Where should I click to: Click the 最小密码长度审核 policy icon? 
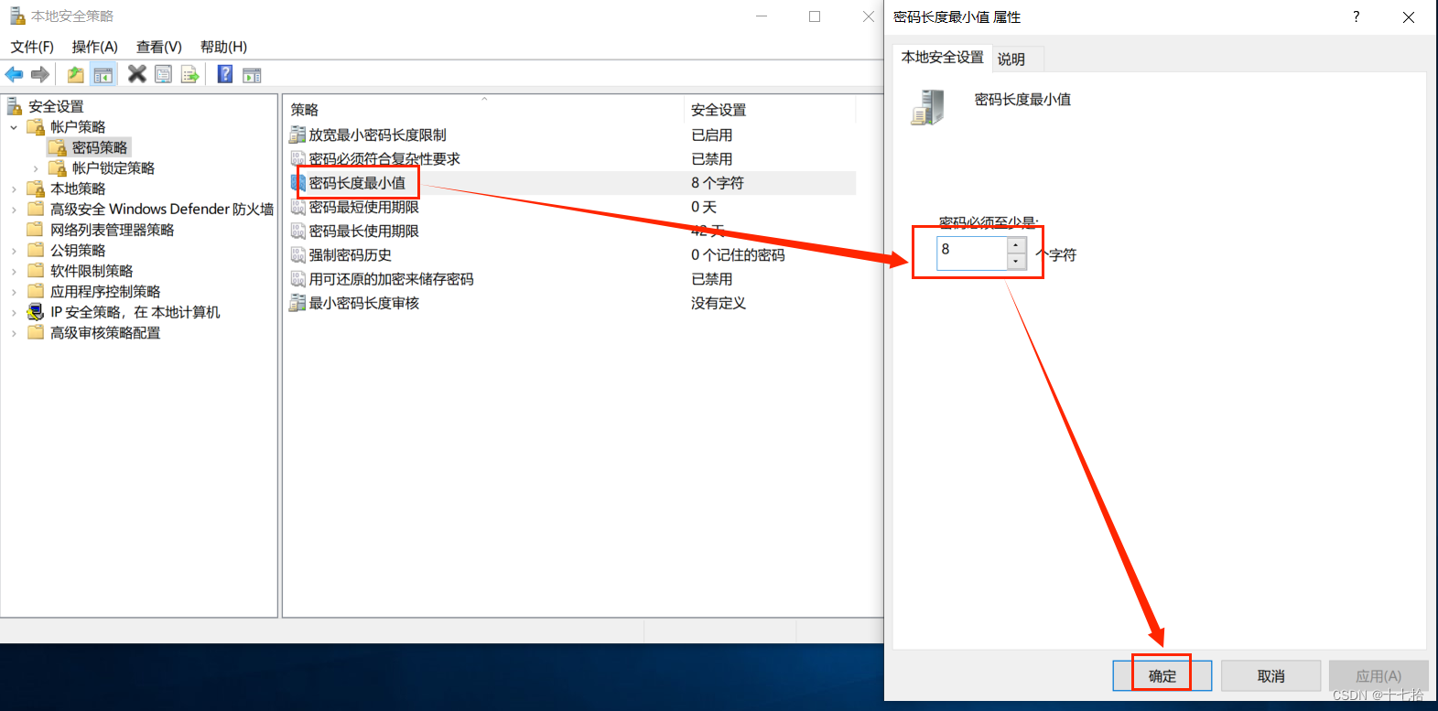(x=297, y=303)
